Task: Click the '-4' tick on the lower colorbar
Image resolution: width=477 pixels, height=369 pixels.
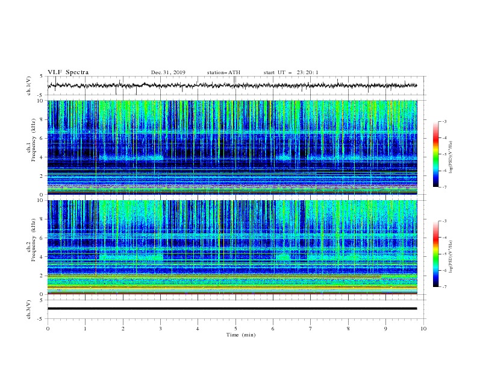Action: pyautogui.click(x=444, y=238)
